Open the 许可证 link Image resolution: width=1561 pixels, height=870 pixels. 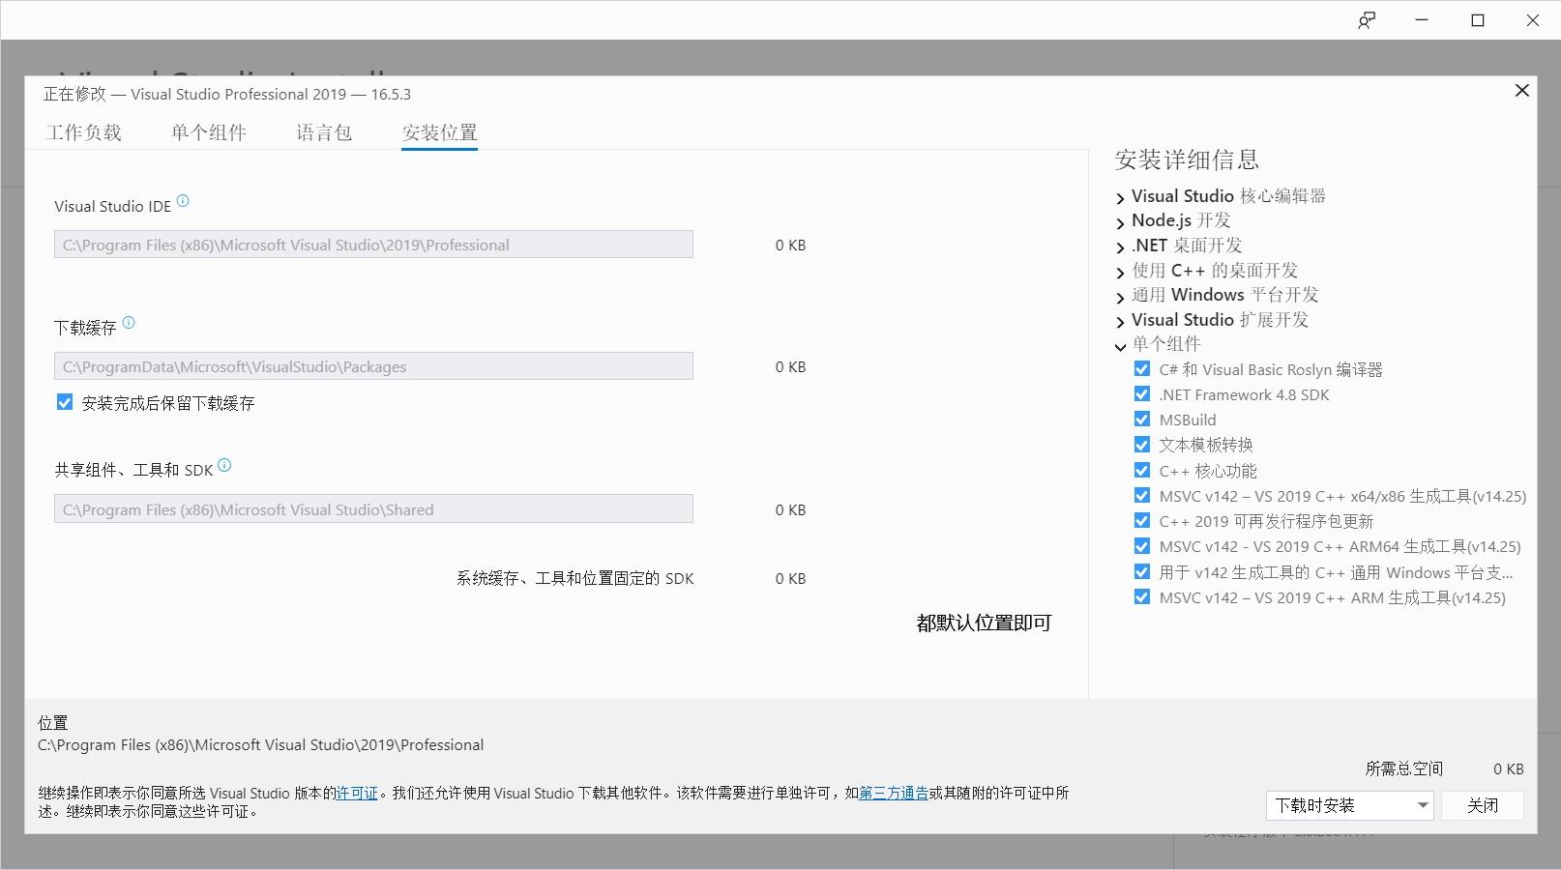tap(357, 793)
